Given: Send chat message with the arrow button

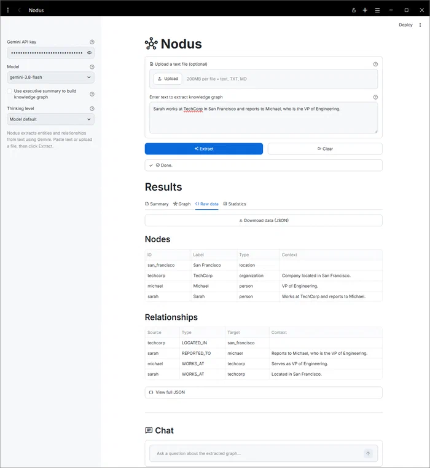Looking at the screenshot, I should click(368, 453).
